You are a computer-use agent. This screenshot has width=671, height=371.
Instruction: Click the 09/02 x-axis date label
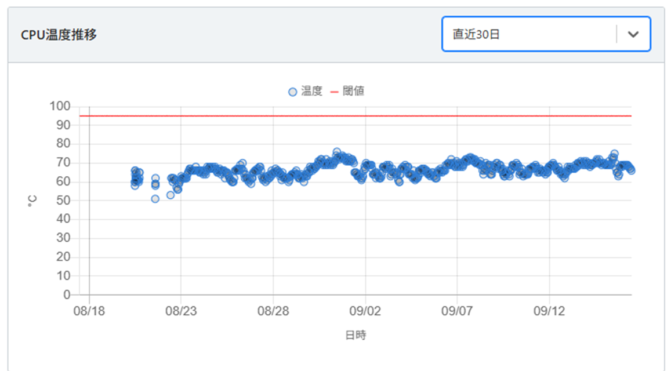point(365,311)
